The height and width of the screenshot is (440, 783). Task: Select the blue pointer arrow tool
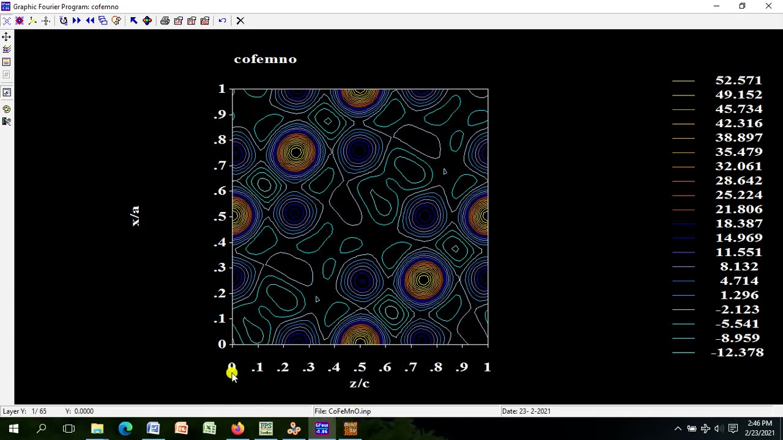point(133,21)
